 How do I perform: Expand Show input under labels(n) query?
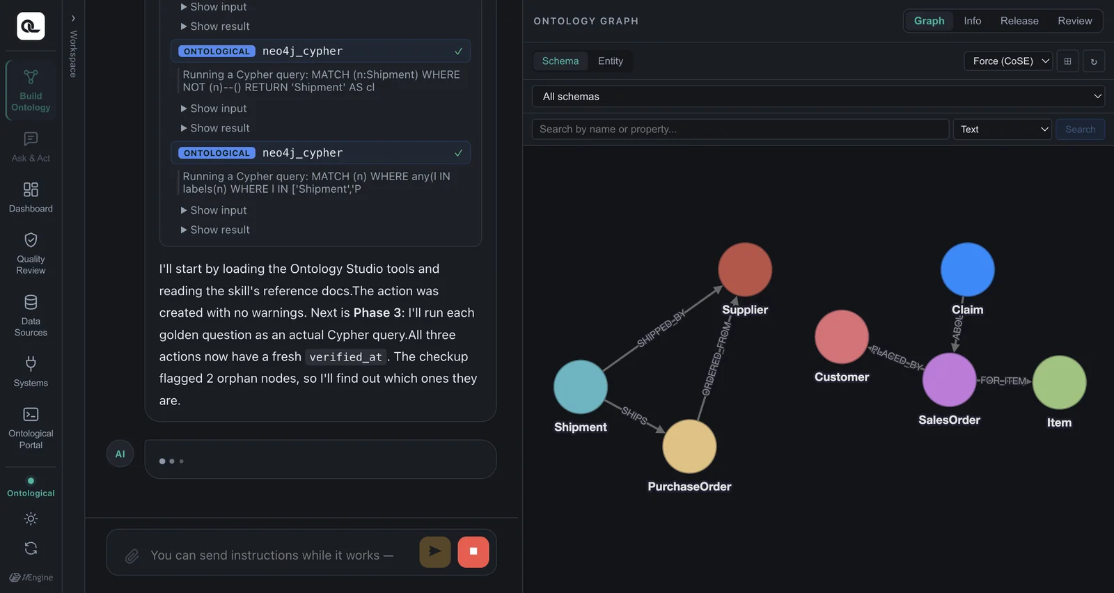(214, 210)
